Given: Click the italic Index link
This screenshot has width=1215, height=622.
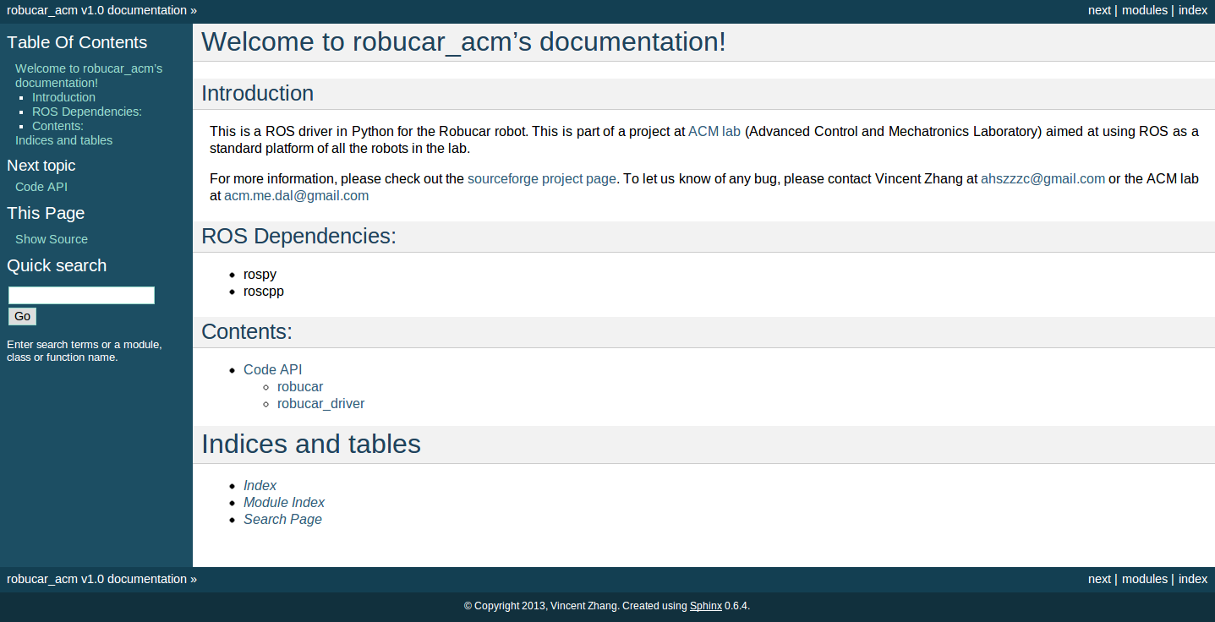Looking at the screenshot, I should pyautogui.click(x=260, y=485).
